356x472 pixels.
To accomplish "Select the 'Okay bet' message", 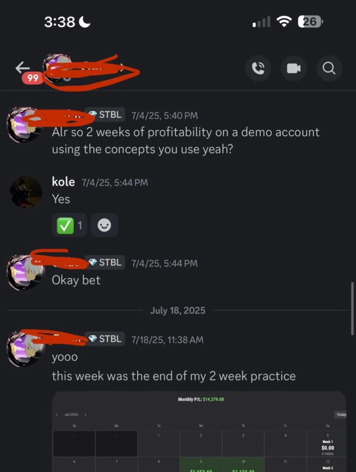I will (x=76, y=280).
